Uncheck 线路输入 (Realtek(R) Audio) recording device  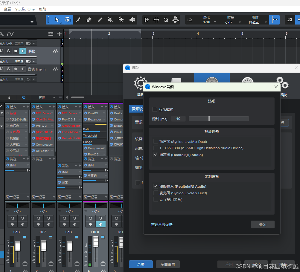pyautogui.click(x=156, y=187)
